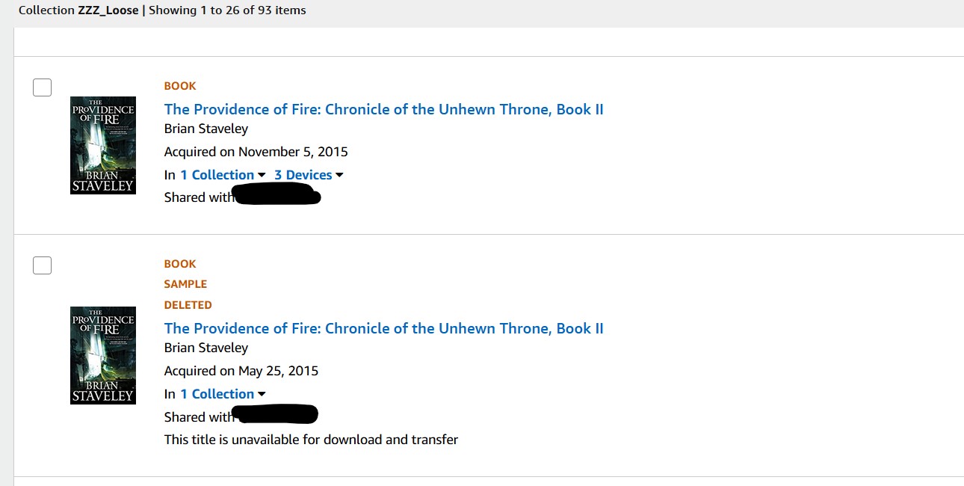Screen dimensions: 964x486
Task: Expand '1 Collection' dropdown beside 3 Devices
Action: (223, 175)
